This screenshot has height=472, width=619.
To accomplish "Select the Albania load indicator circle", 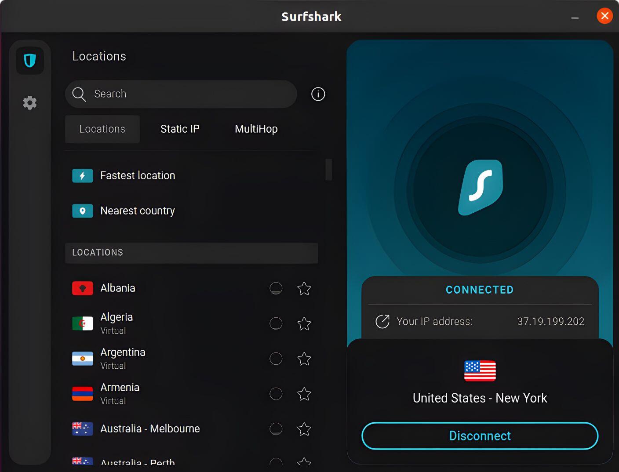I will (276, 288).
